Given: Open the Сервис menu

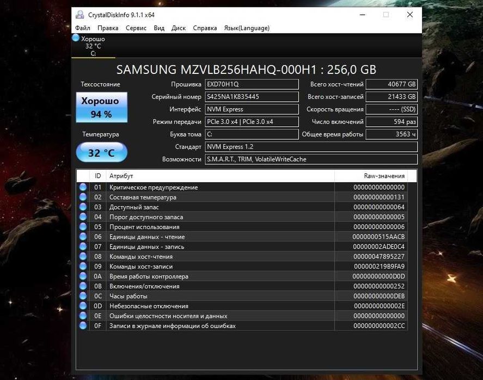Looking at the screenshot, I should pos(136,28).
